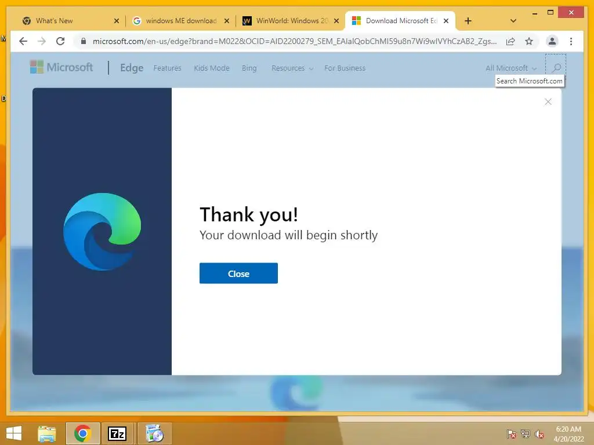Open Kids Mode page

pos(211,68)
